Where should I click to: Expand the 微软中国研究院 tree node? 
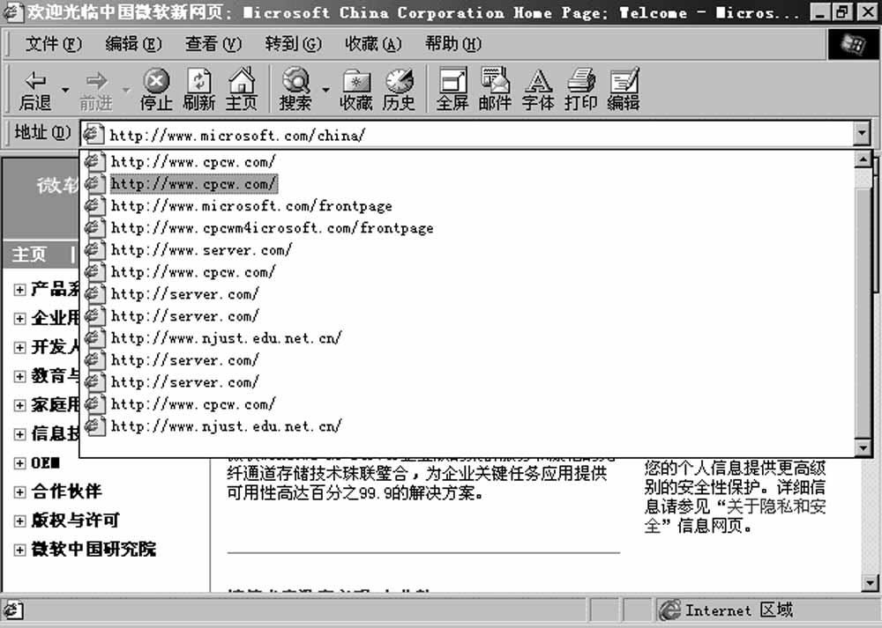click(x=19, y=550)
